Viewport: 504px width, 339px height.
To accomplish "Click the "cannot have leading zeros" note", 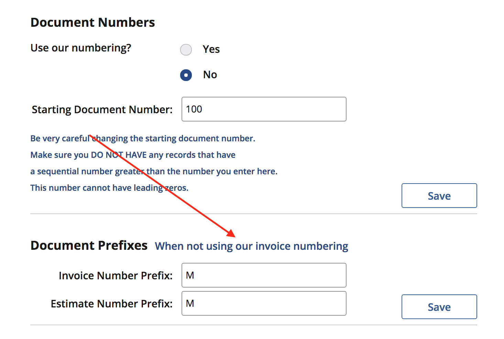I will [109, 188].
